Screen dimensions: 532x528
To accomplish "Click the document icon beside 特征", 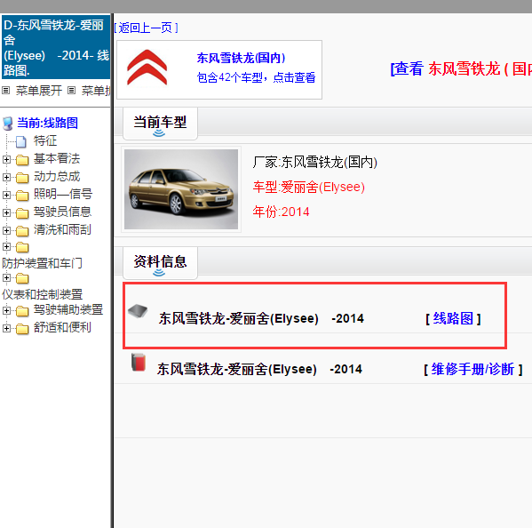I will click(x=21, y=141).
